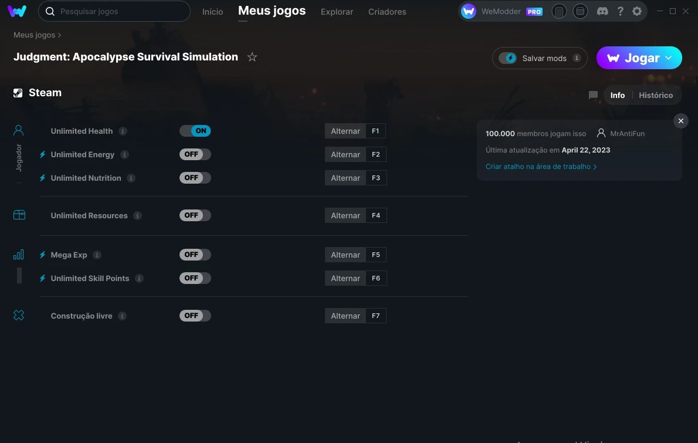This screenshot has width=698, height=443.
Task: Go to the Início tab
Action: pos(212,12)
